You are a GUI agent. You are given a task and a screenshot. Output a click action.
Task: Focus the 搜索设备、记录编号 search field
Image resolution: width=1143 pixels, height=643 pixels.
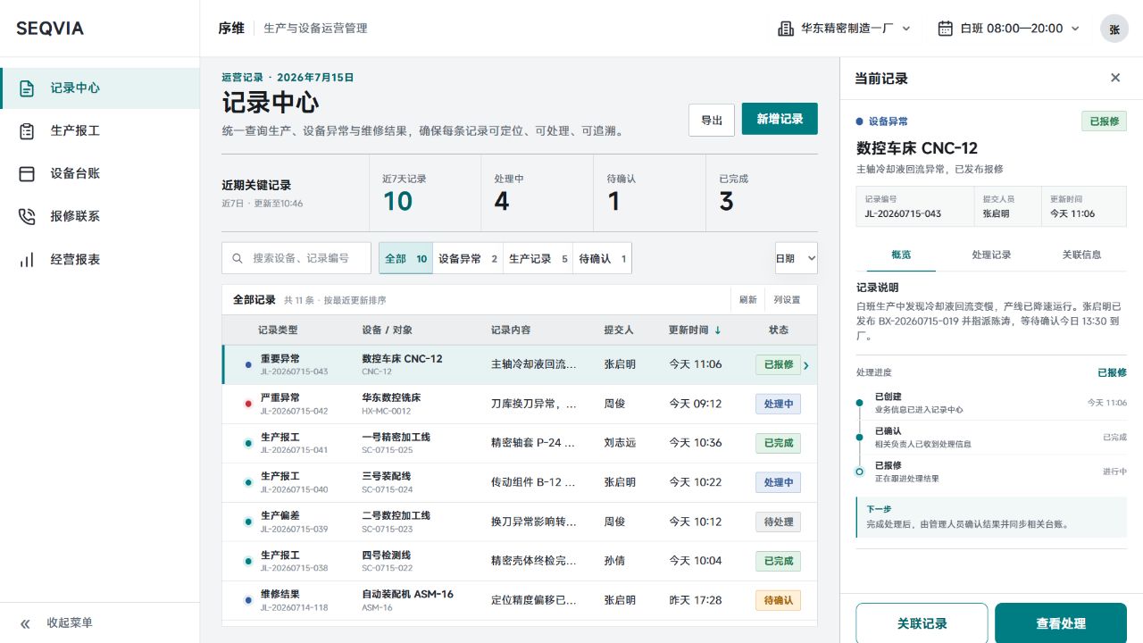(x=296, y=258)
